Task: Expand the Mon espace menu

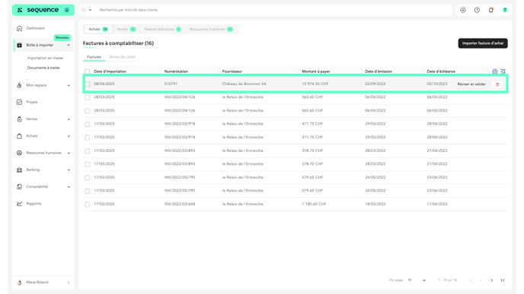Action: 69,85
